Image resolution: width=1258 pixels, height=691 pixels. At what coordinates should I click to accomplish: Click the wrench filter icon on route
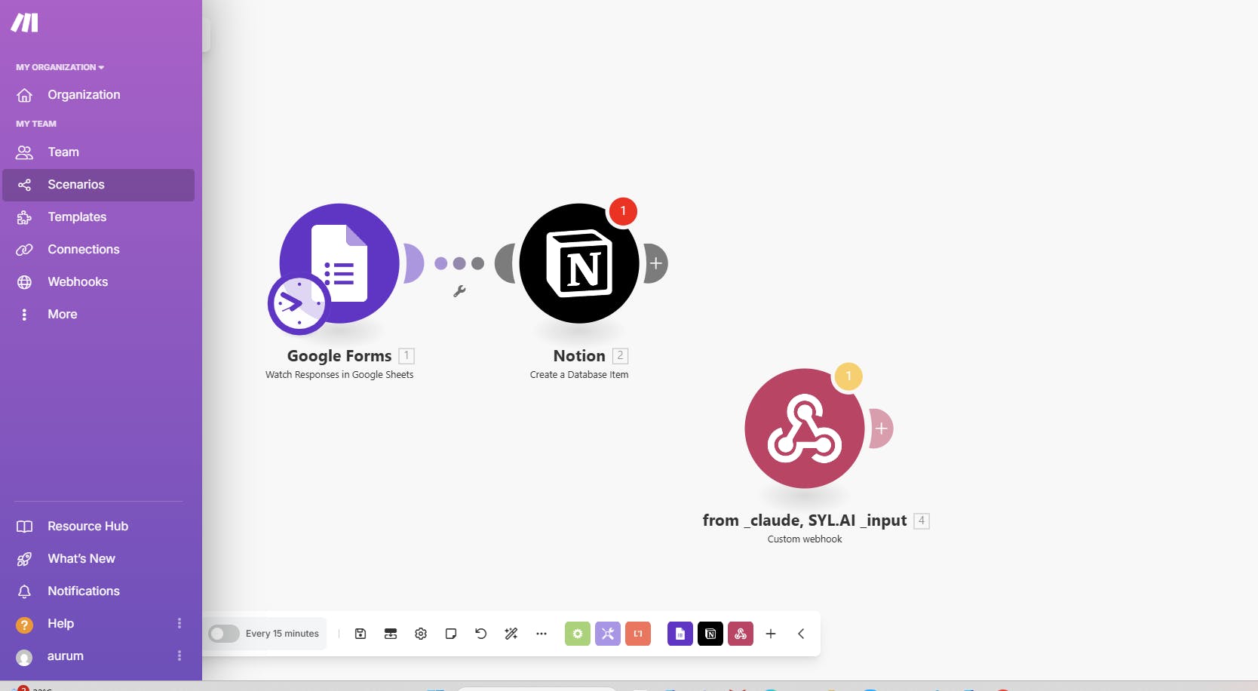click(459, 291)
